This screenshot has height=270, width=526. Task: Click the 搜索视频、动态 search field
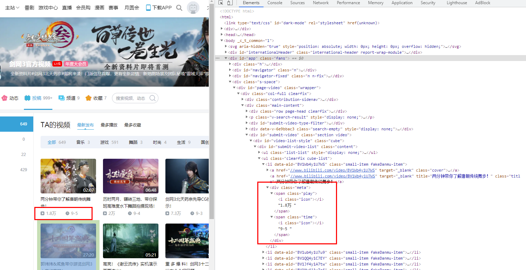pos(135,98)
